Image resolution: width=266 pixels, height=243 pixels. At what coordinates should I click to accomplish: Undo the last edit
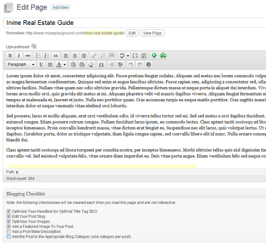point(131,64)
